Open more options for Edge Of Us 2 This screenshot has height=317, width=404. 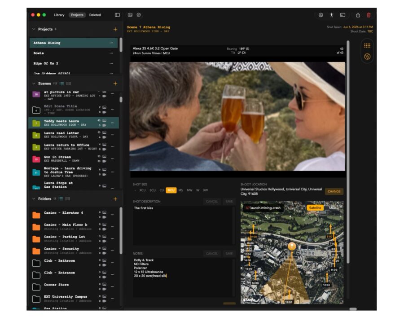(111, 63)
